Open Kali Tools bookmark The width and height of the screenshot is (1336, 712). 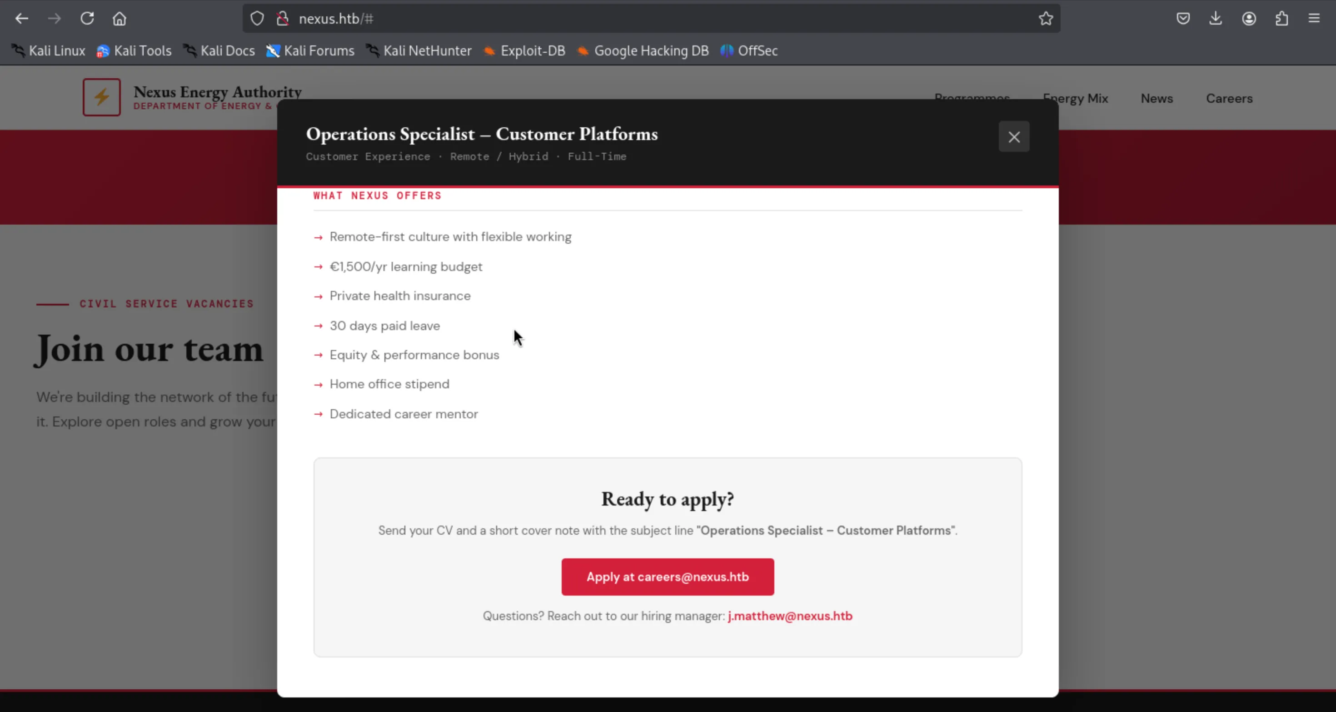[x=134, y=50]
